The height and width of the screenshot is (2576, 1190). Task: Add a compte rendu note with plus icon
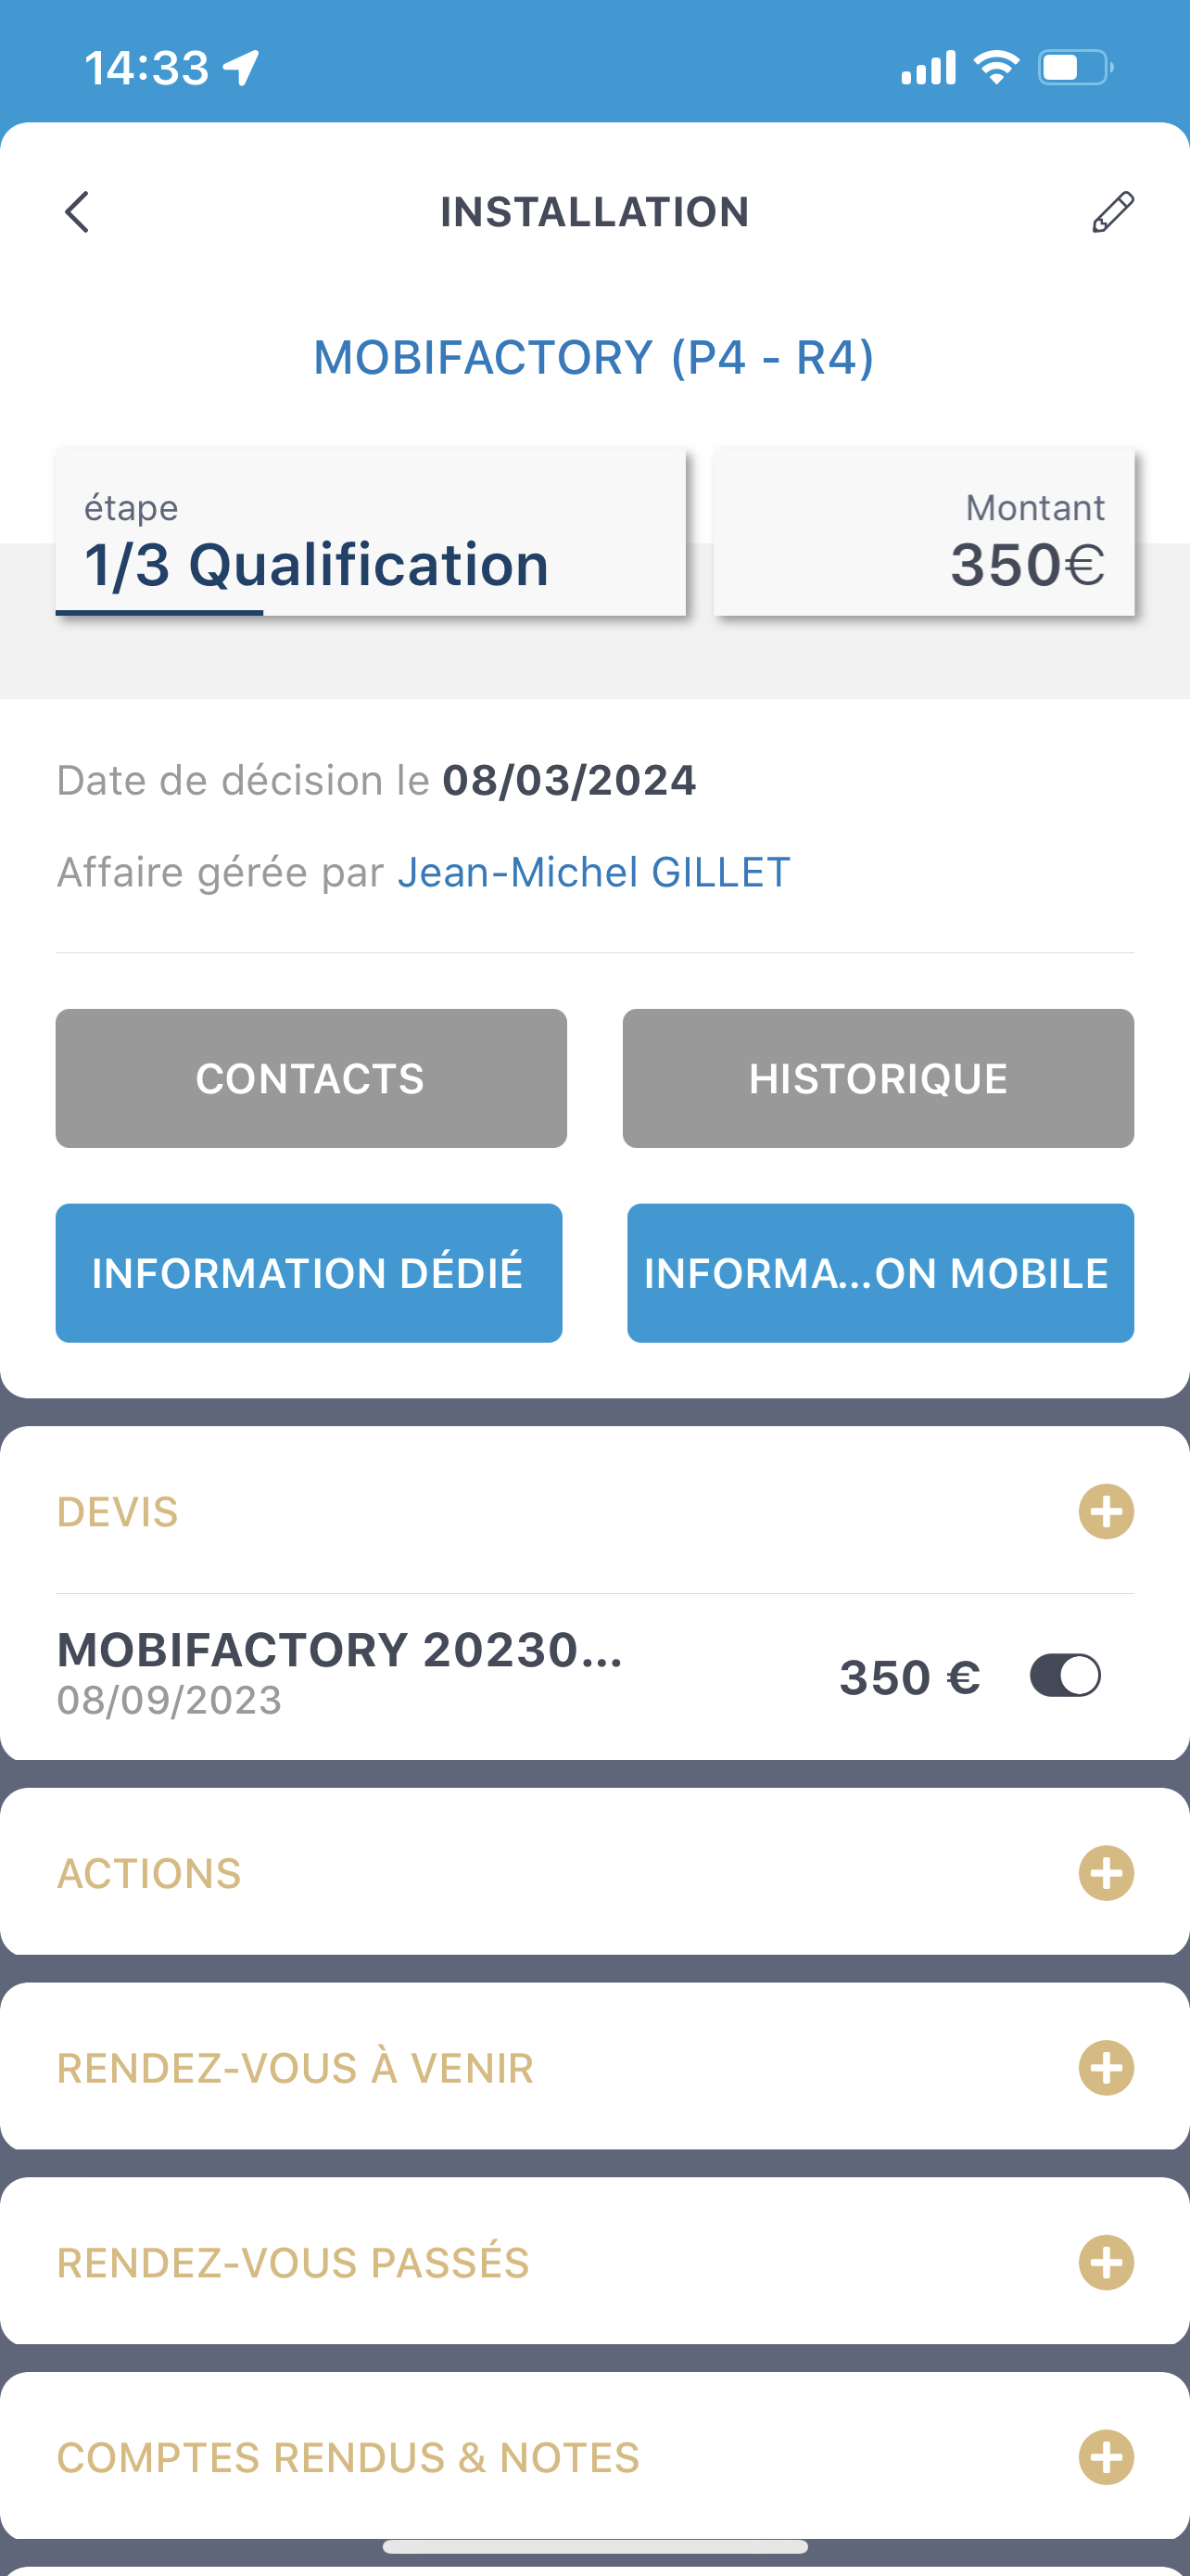(1106, 2457)
